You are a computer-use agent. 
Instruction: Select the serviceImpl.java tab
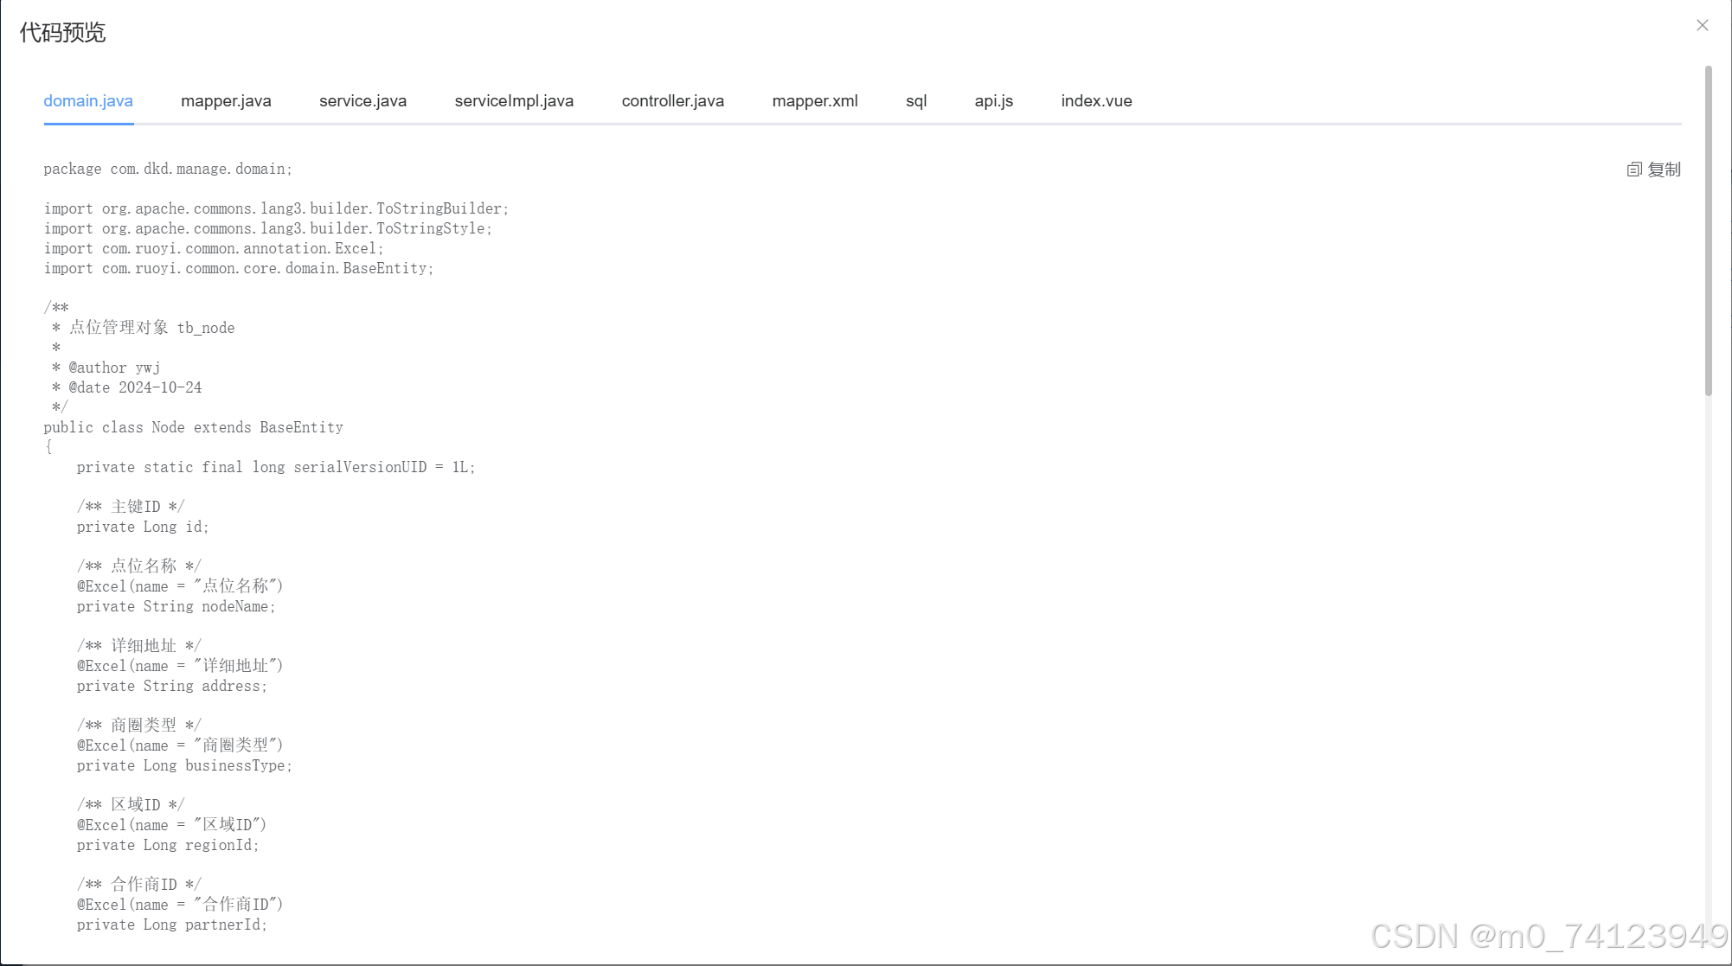click(x=514, y=101)
